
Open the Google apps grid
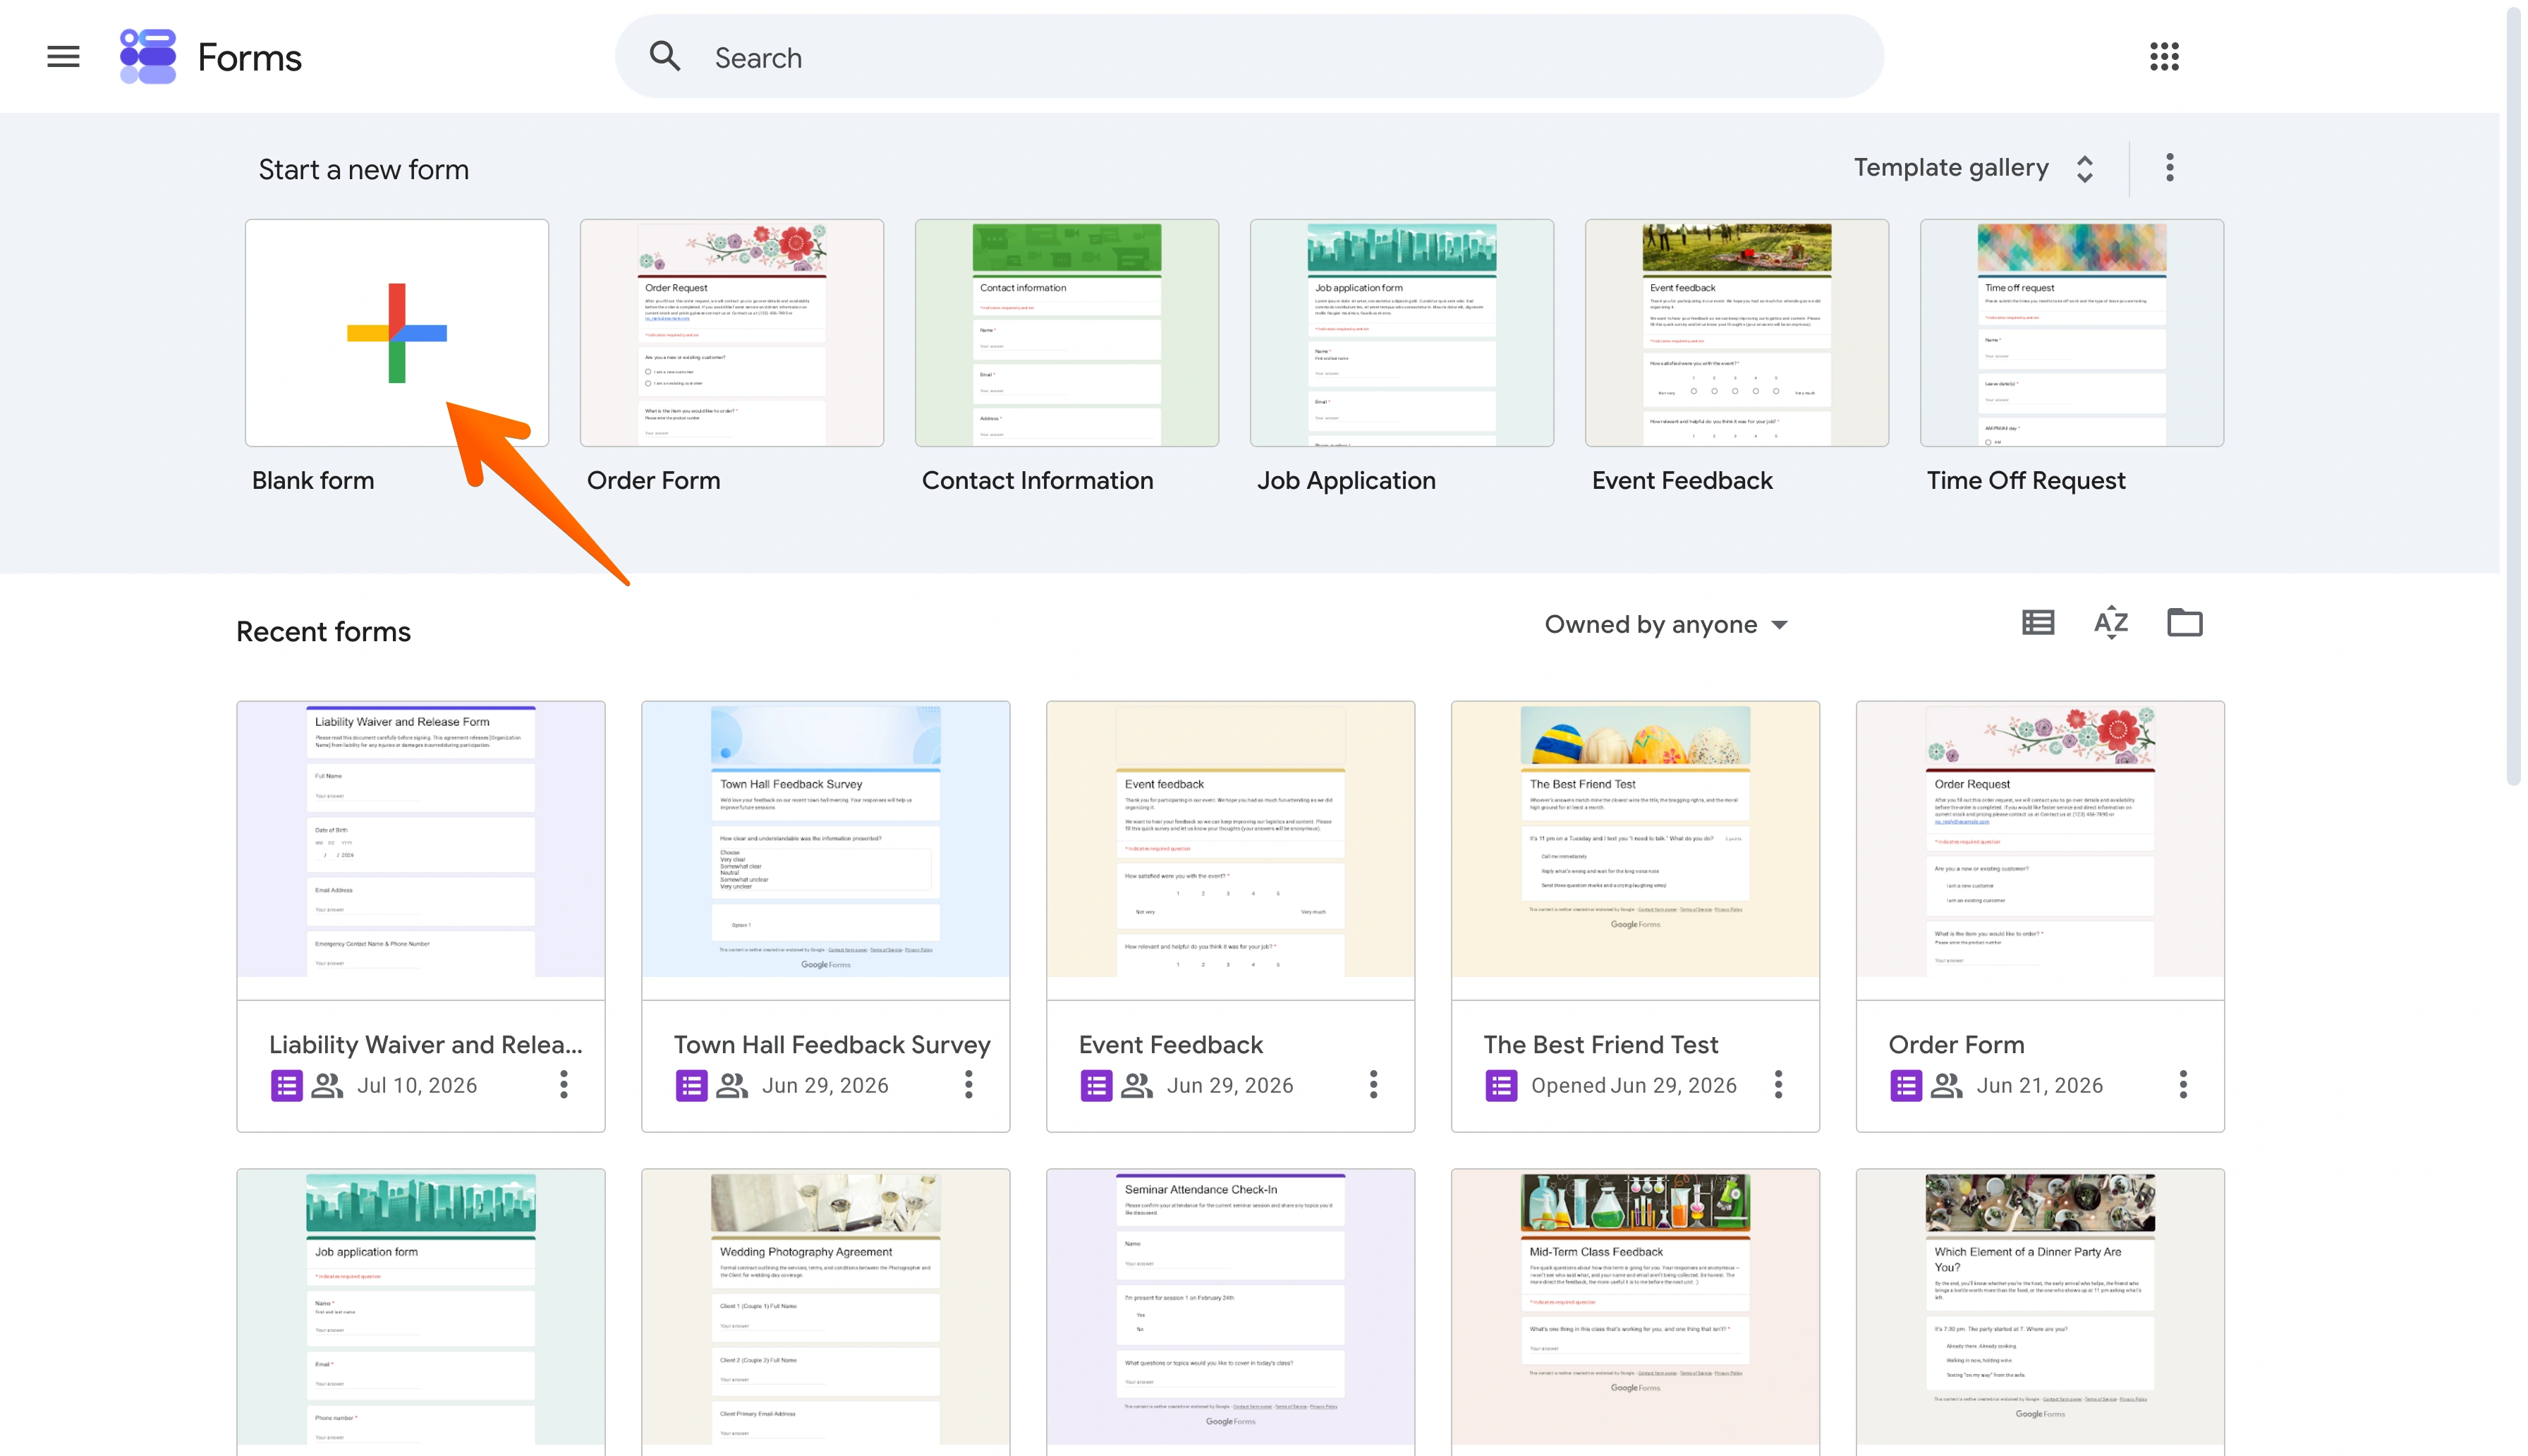2164,57
